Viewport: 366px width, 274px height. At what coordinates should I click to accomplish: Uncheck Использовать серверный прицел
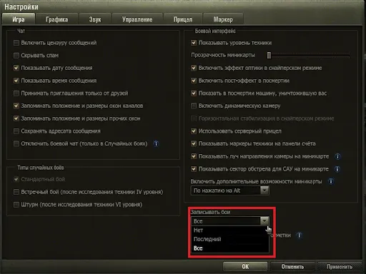(x=194, y=131)
